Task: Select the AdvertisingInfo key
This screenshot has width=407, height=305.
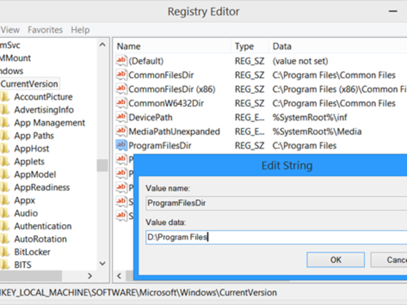Action: [44, 110]
